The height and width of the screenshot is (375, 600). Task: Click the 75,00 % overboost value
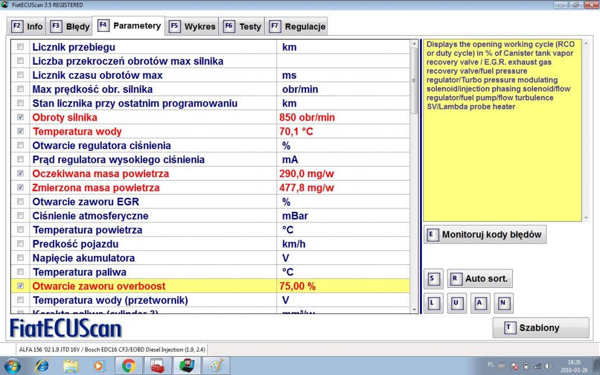click(297, 286)
